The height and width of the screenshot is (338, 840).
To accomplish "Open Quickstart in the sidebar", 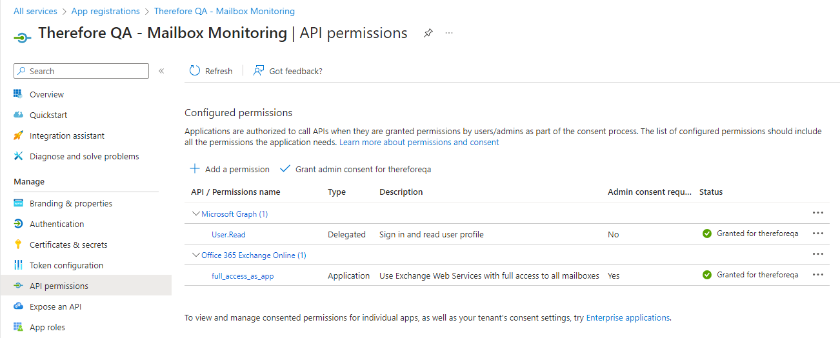I will 48,115.
